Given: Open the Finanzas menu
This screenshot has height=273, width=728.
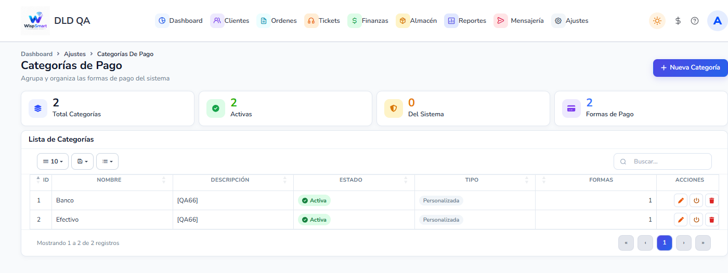Looking at the screenshot, I should click(x=368, y=21).
